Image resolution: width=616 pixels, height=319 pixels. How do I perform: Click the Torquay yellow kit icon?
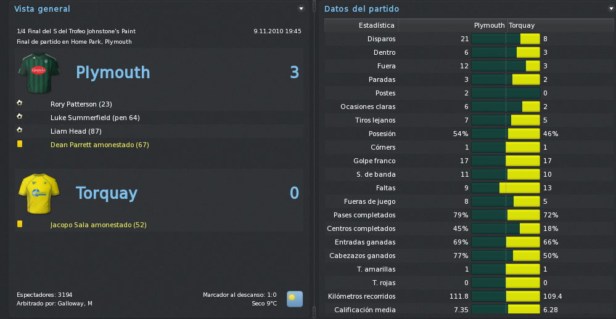click(39, 193)
